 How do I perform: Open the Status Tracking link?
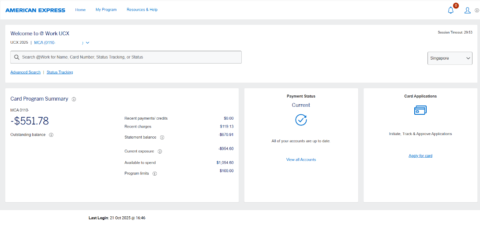pyautogui.click(x=60, y=72)
